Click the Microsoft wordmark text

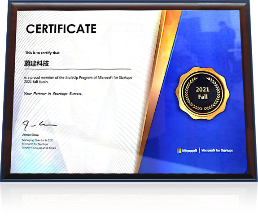pos(189,151)
